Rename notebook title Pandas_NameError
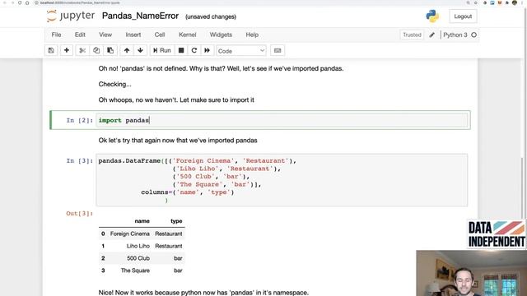The width and height of the screenshot is (527, 296). click(x=140, y=16)
